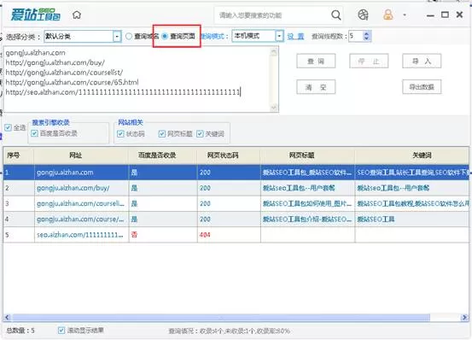Click the 爱站SEO工具包 logo
This screenshot has height=340, width=472.
(36, 15)
